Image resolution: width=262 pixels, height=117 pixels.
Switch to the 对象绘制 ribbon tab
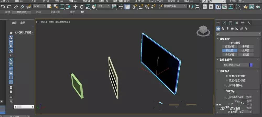[x=55, y=12]
